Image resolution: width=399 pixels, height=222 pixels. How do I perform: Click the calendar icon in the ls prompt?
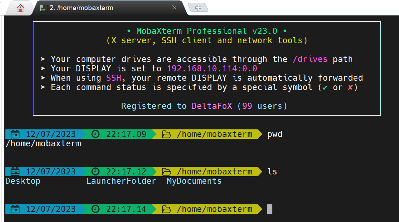point(15,172)
